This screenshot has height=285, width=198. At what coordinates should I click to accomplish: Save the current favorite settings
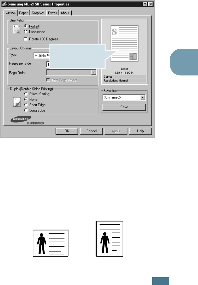[x=124, y=107]
